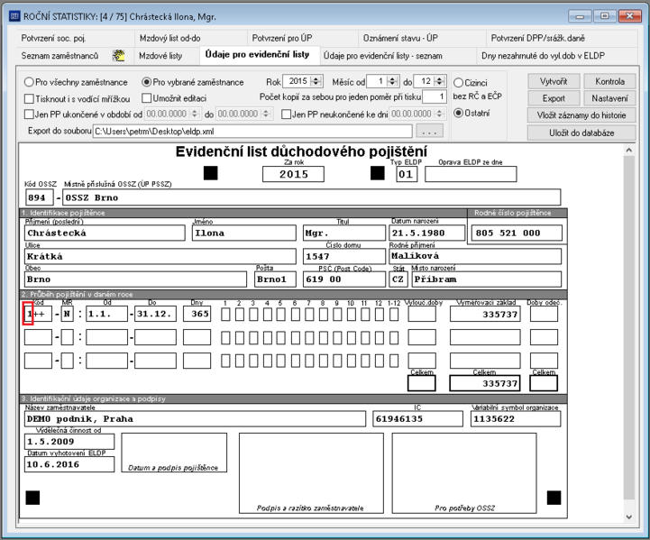Click Vložit záznamy do historie button
This screenshot has height=540, width=650.
pos(581,115)
